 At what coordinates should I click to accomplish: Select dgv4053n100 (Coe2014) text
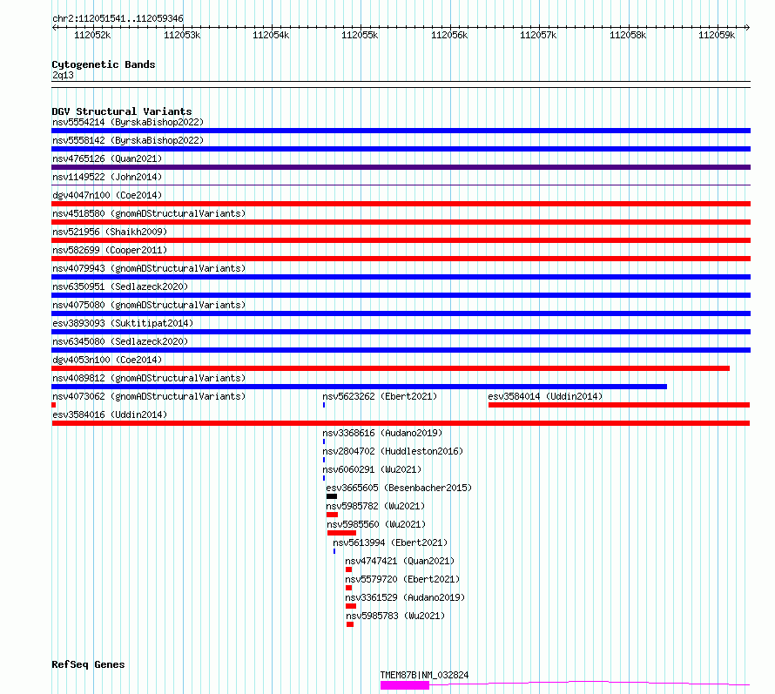tap(107, 360)
